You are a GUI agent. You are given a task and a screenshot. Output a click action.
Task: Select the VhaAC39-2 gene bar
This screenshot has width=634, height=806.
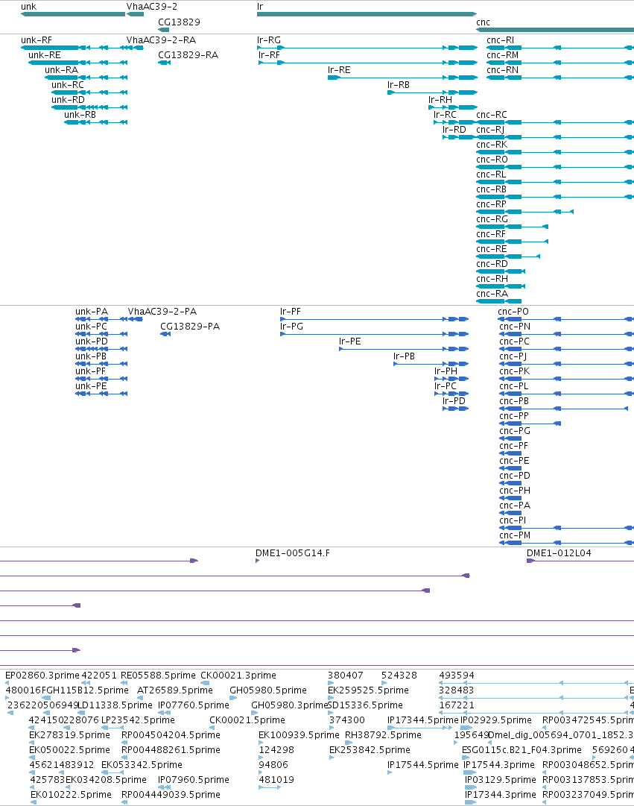pos(135,14)
